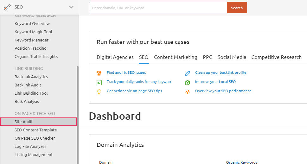Switch to the Digital Agencies tab
Viewport: 307px width, 164px height.
[115, 57]
